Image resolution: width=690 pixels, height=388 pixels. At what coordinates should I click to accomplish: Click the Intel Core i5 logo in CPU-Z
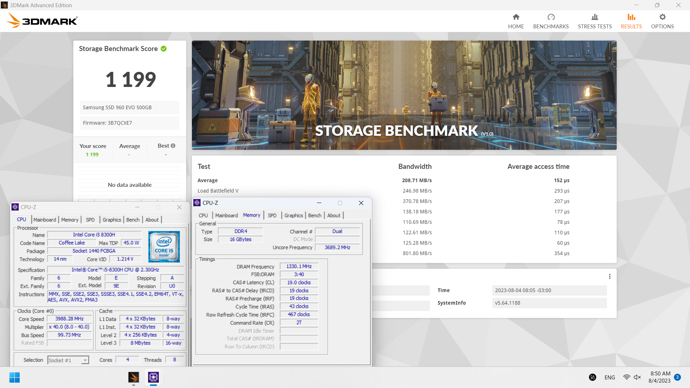coord(164,246)
